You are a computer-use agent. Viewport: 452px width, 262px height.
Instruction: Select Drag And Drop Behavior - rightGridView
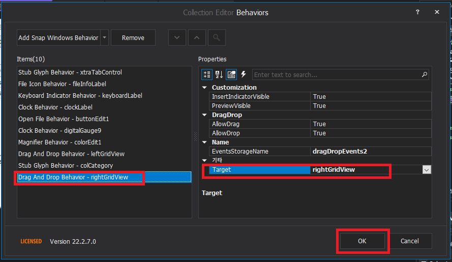point(104,177)
